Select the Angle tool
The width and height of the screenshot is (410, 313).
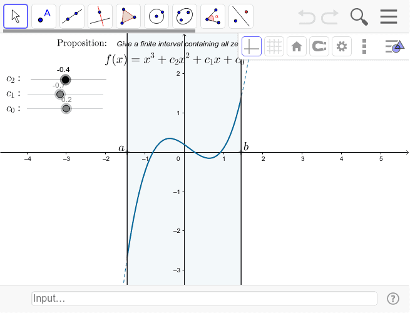coord(213,16)
